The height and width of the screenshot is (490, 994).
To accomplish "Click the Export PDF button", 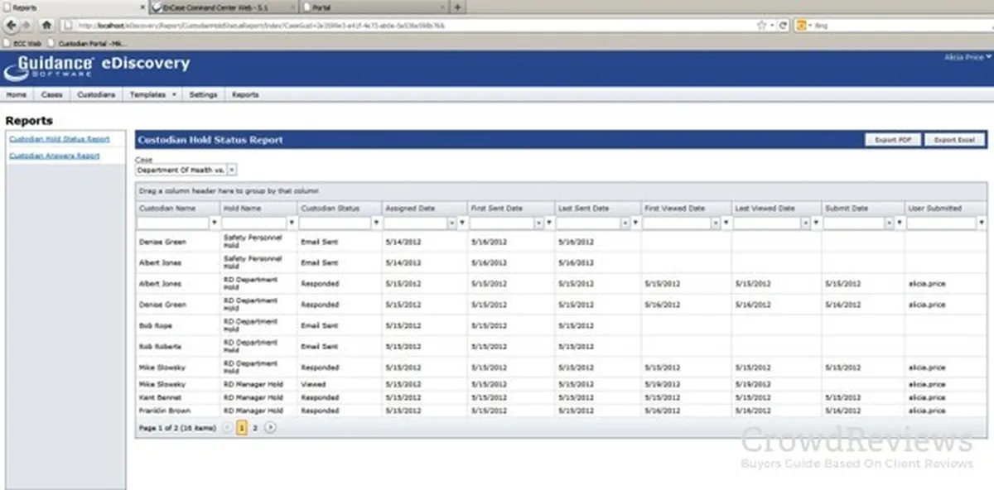I will (x=892, y=140).
